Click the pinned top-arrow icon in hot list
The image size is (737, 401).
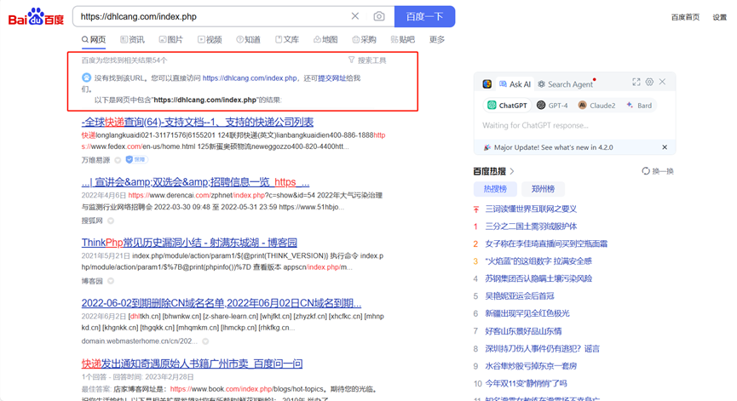476,209
